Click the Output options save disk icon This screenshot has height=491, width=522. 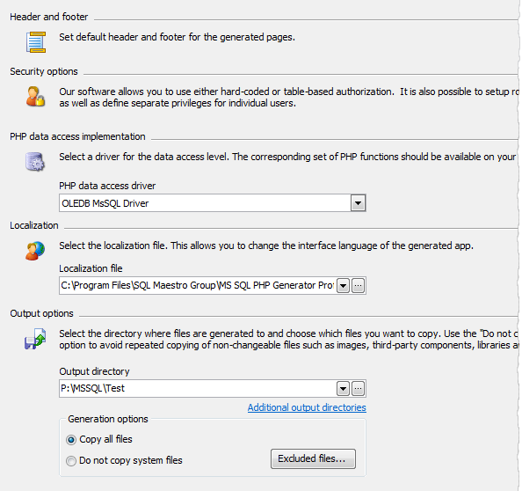[35, 339]
